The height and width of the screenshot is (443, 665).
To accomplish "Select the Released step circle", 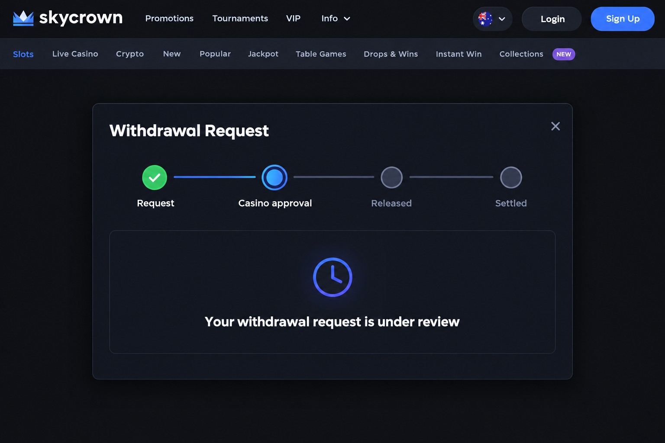I will coord(391,177).
